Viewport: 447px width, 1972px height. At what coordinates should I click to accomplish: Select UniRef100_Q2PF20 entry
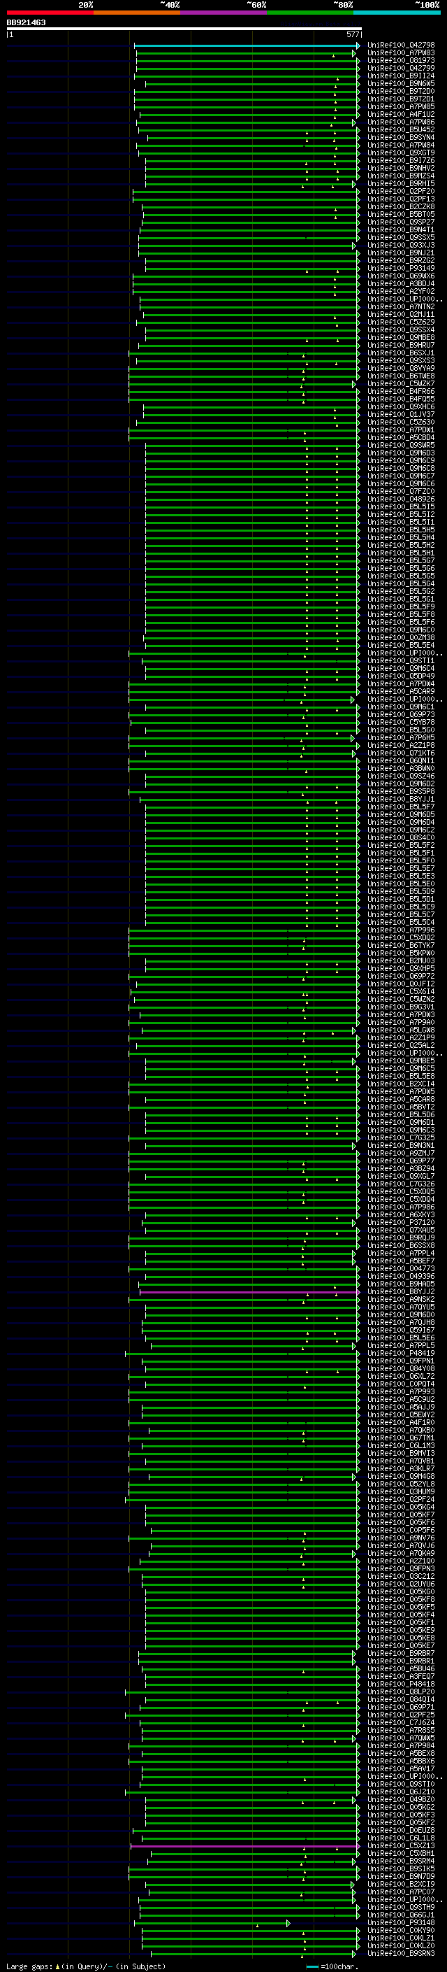(401, 192)
